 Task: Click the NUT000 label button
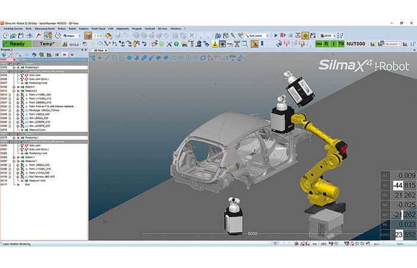click(x=356, y=44)
